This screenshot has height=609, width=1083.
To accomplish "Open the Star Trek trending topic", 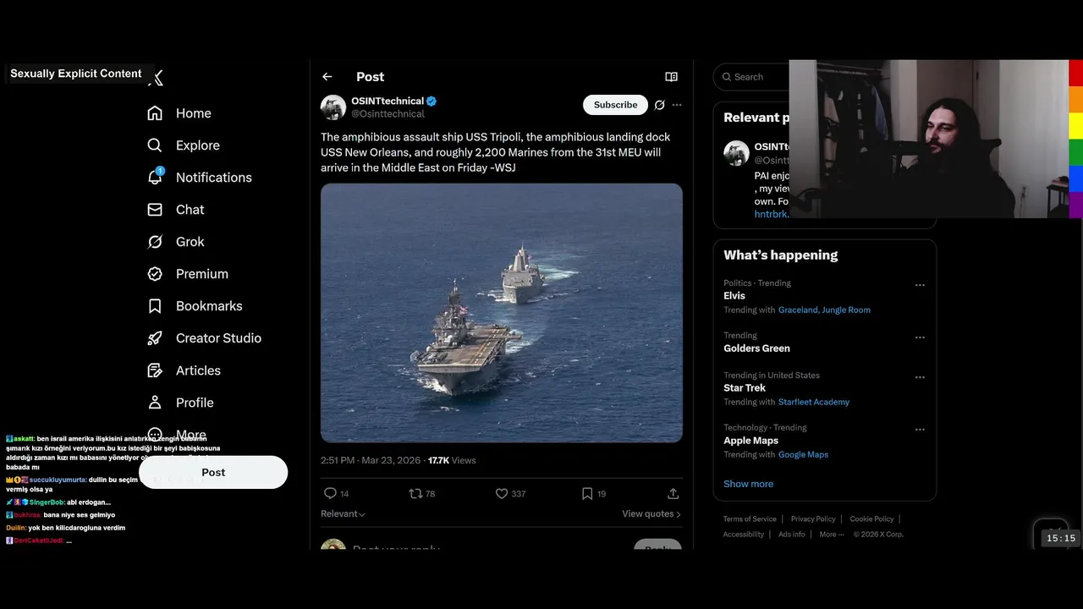I will point(745,388).
